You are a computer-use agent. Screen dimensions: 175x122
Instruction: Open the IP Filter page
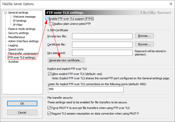tap(18, 25)
